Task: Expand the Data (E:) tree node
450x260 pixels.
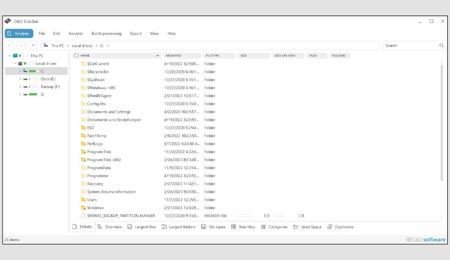Action: [20, 79]
